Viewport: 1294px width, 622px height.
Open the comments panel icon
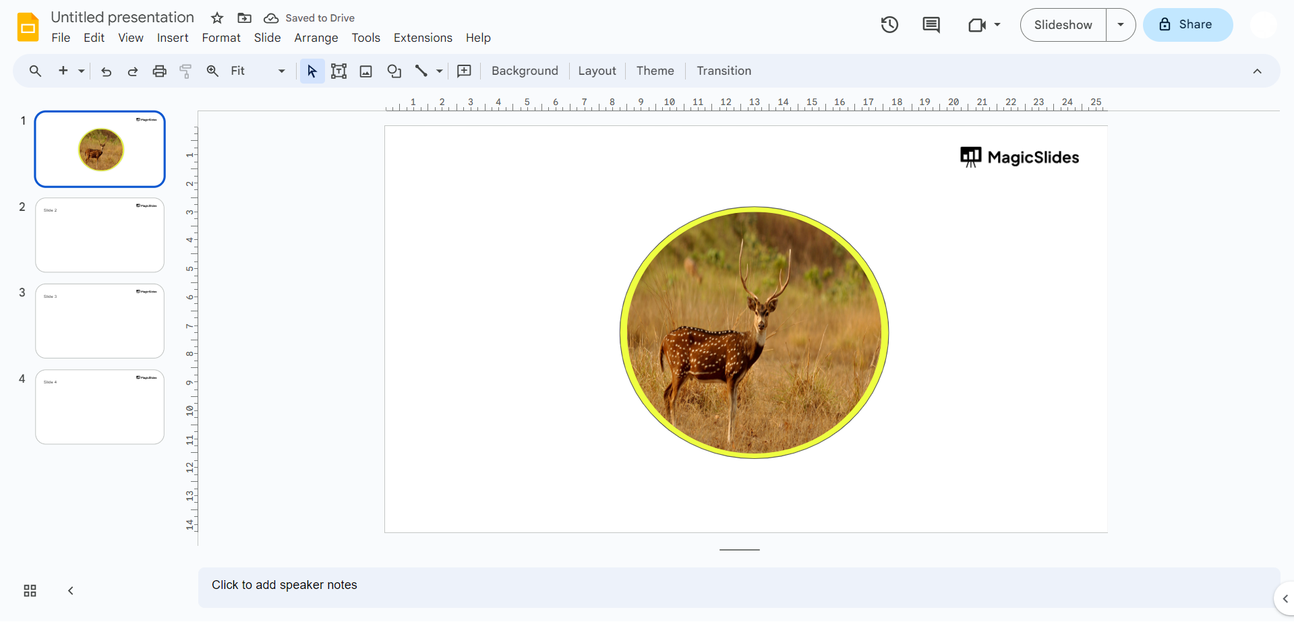(x=931, y=25)
